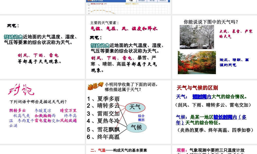Click the underlined "短时间内" in the 天气与气候的区别 slide
257x154 pixels.
pos(202,97)
